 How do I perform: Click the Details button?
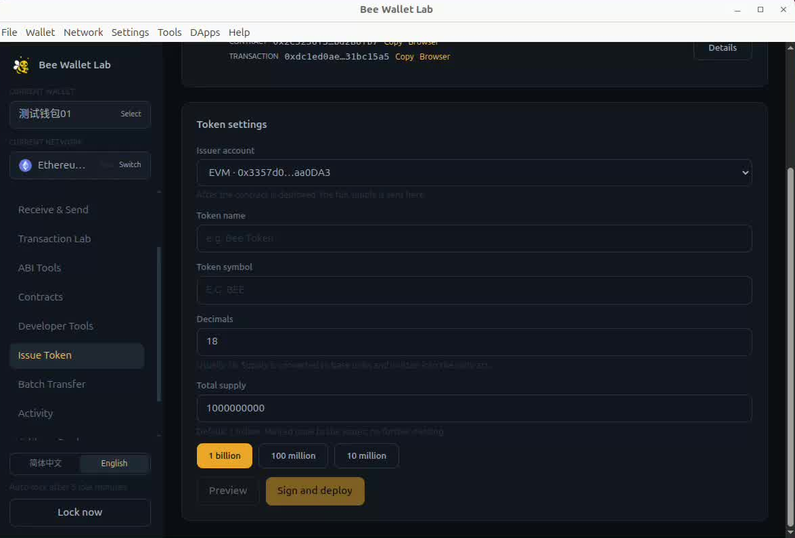(722, 49)
